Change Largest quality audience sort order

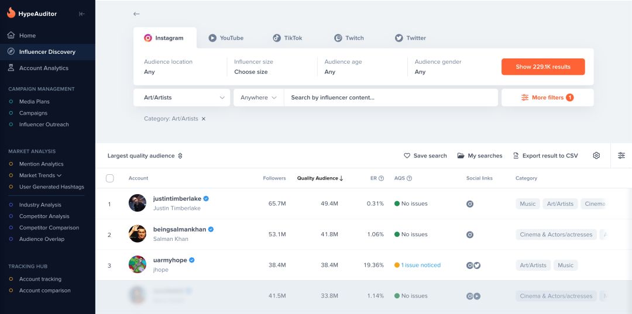[145, 156]
